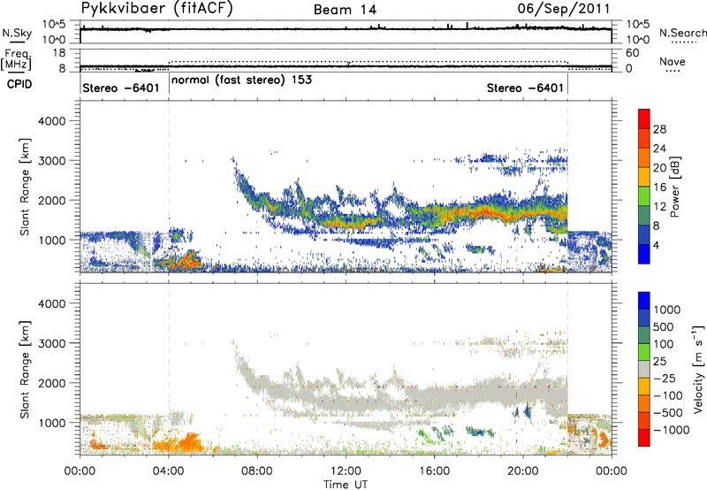
Task: Click '4000' tick on the power panel axis
Action: click(x=52, y=121)
